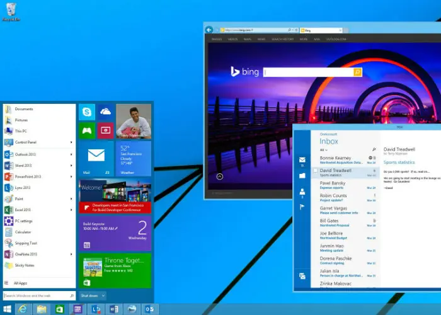Image resolution: width=441 pixels, height=315 pixels.
Task: Open the mail envelope icon in Mail sidebar
Action: coord(302,160)
